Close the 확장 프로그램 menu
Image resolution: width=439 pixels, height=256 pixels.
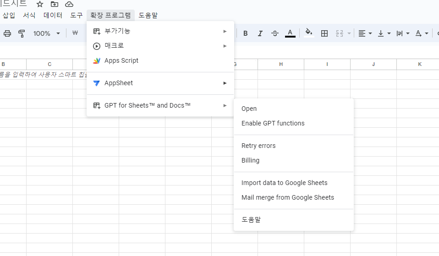(110, 15)
